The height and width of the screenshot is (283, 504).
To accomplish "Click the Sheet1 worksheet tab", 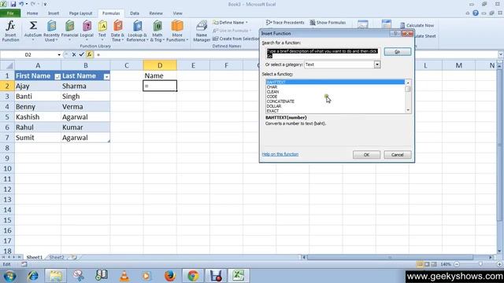I will click(x=35, y=257).
